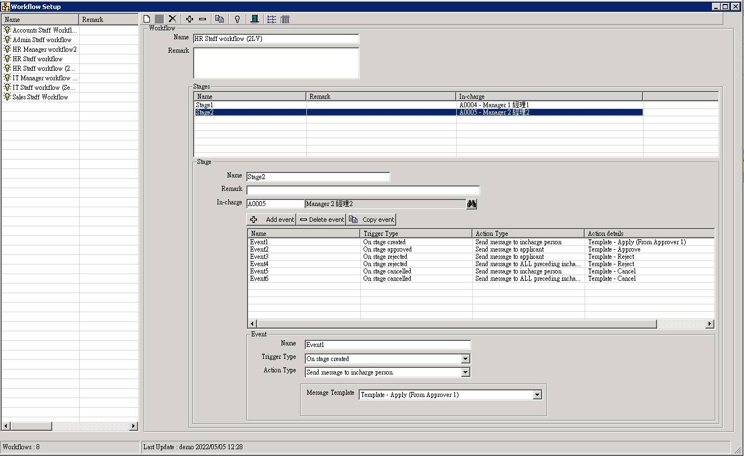Select Sales Staff Workflow in list

(40, 97)
